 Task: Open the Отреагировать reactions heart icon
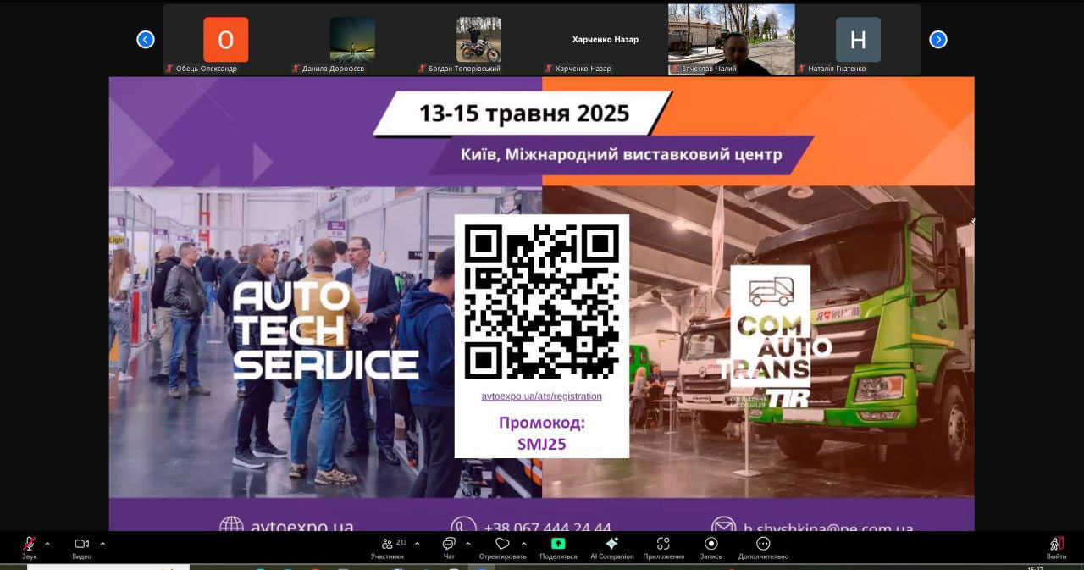pos(502,544)
